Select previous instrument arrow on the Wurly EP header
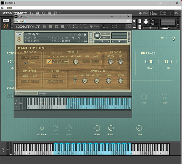This screenshot has height=165, width=182. tap(71, 34)
